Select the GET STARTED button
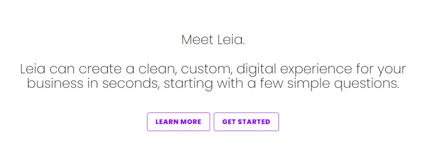 coord(246,122)
